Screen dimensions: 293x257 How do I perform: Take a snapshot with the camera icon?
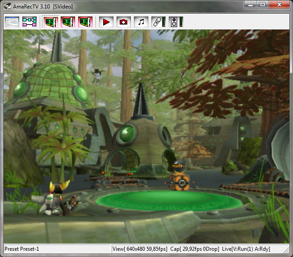click(124, 22)
